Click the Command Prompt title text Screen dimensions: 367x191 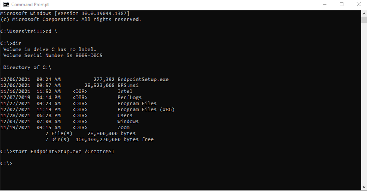click(30, 5)
